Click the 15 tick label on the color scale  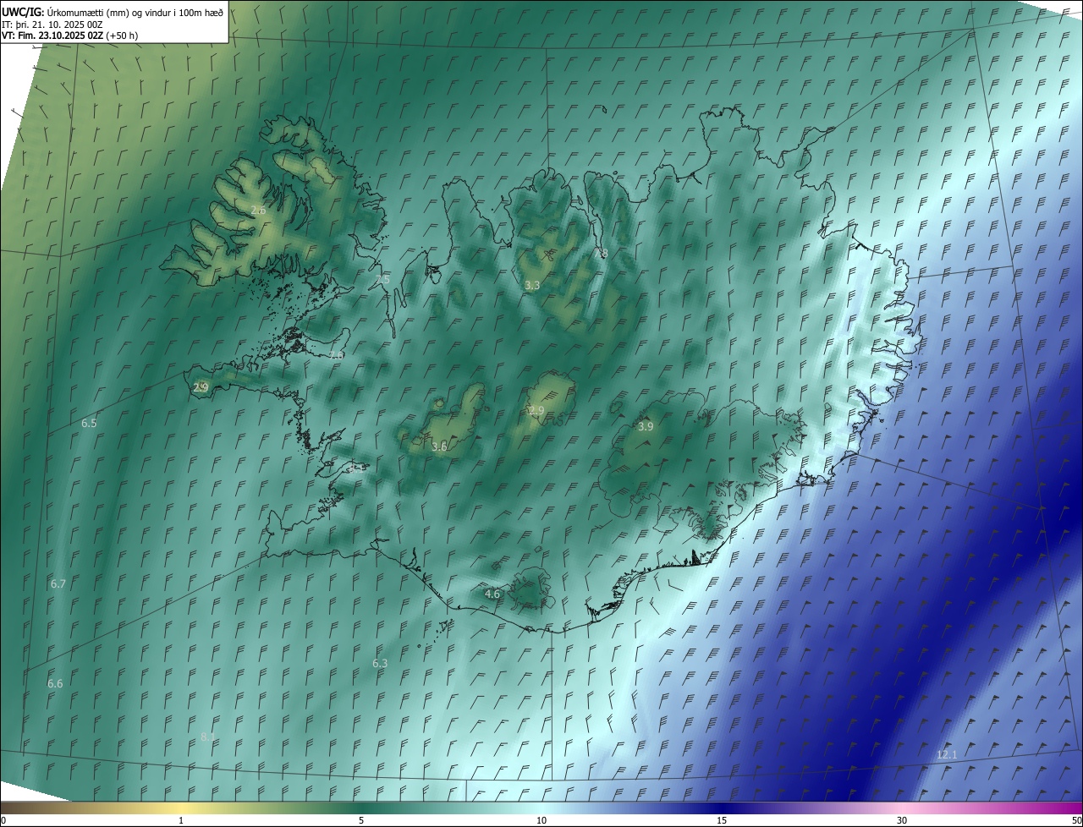pyautogui.click(x=722, y=820)
